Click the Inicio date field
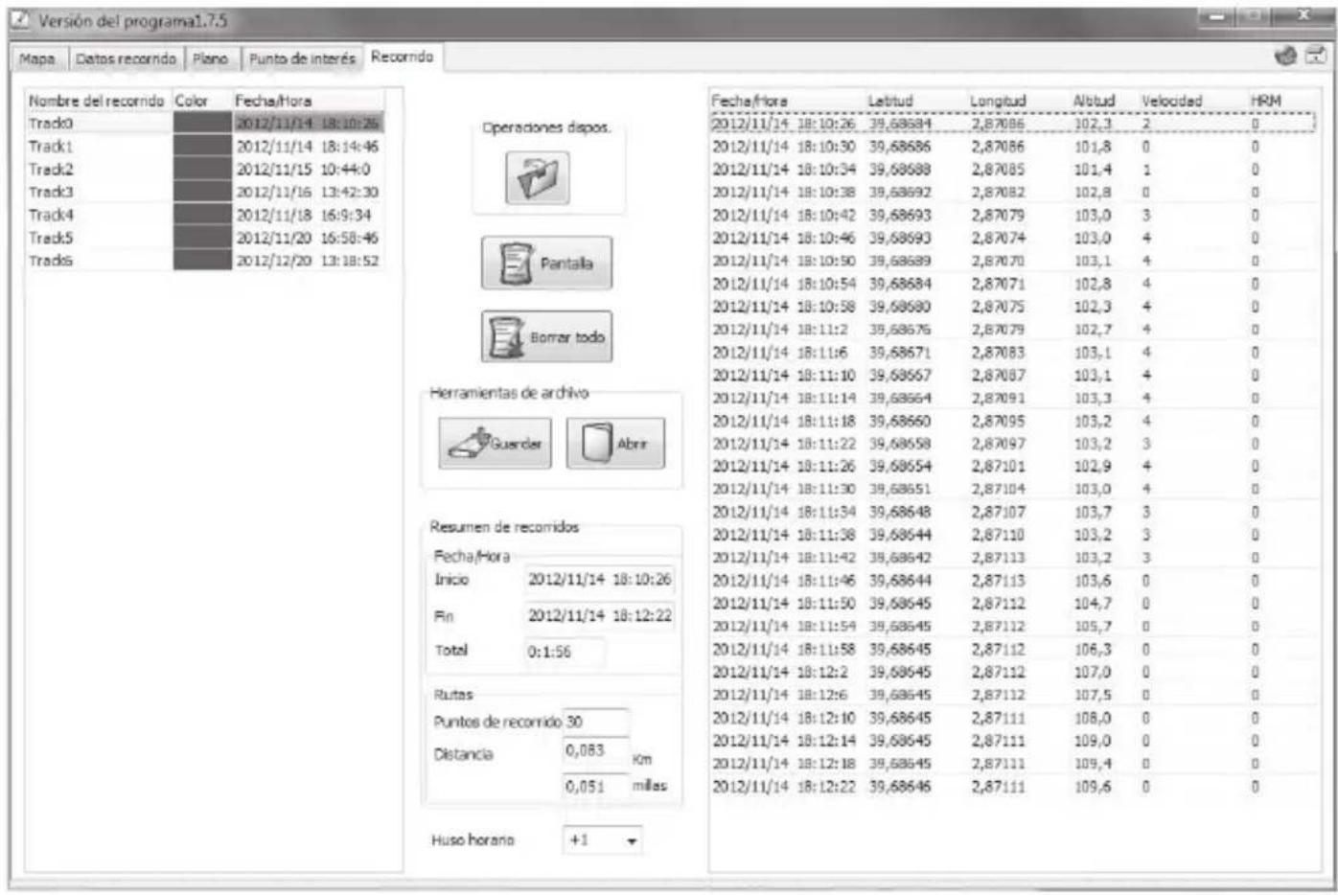Screen dimensions: 1338x895 tap(599, 579)
